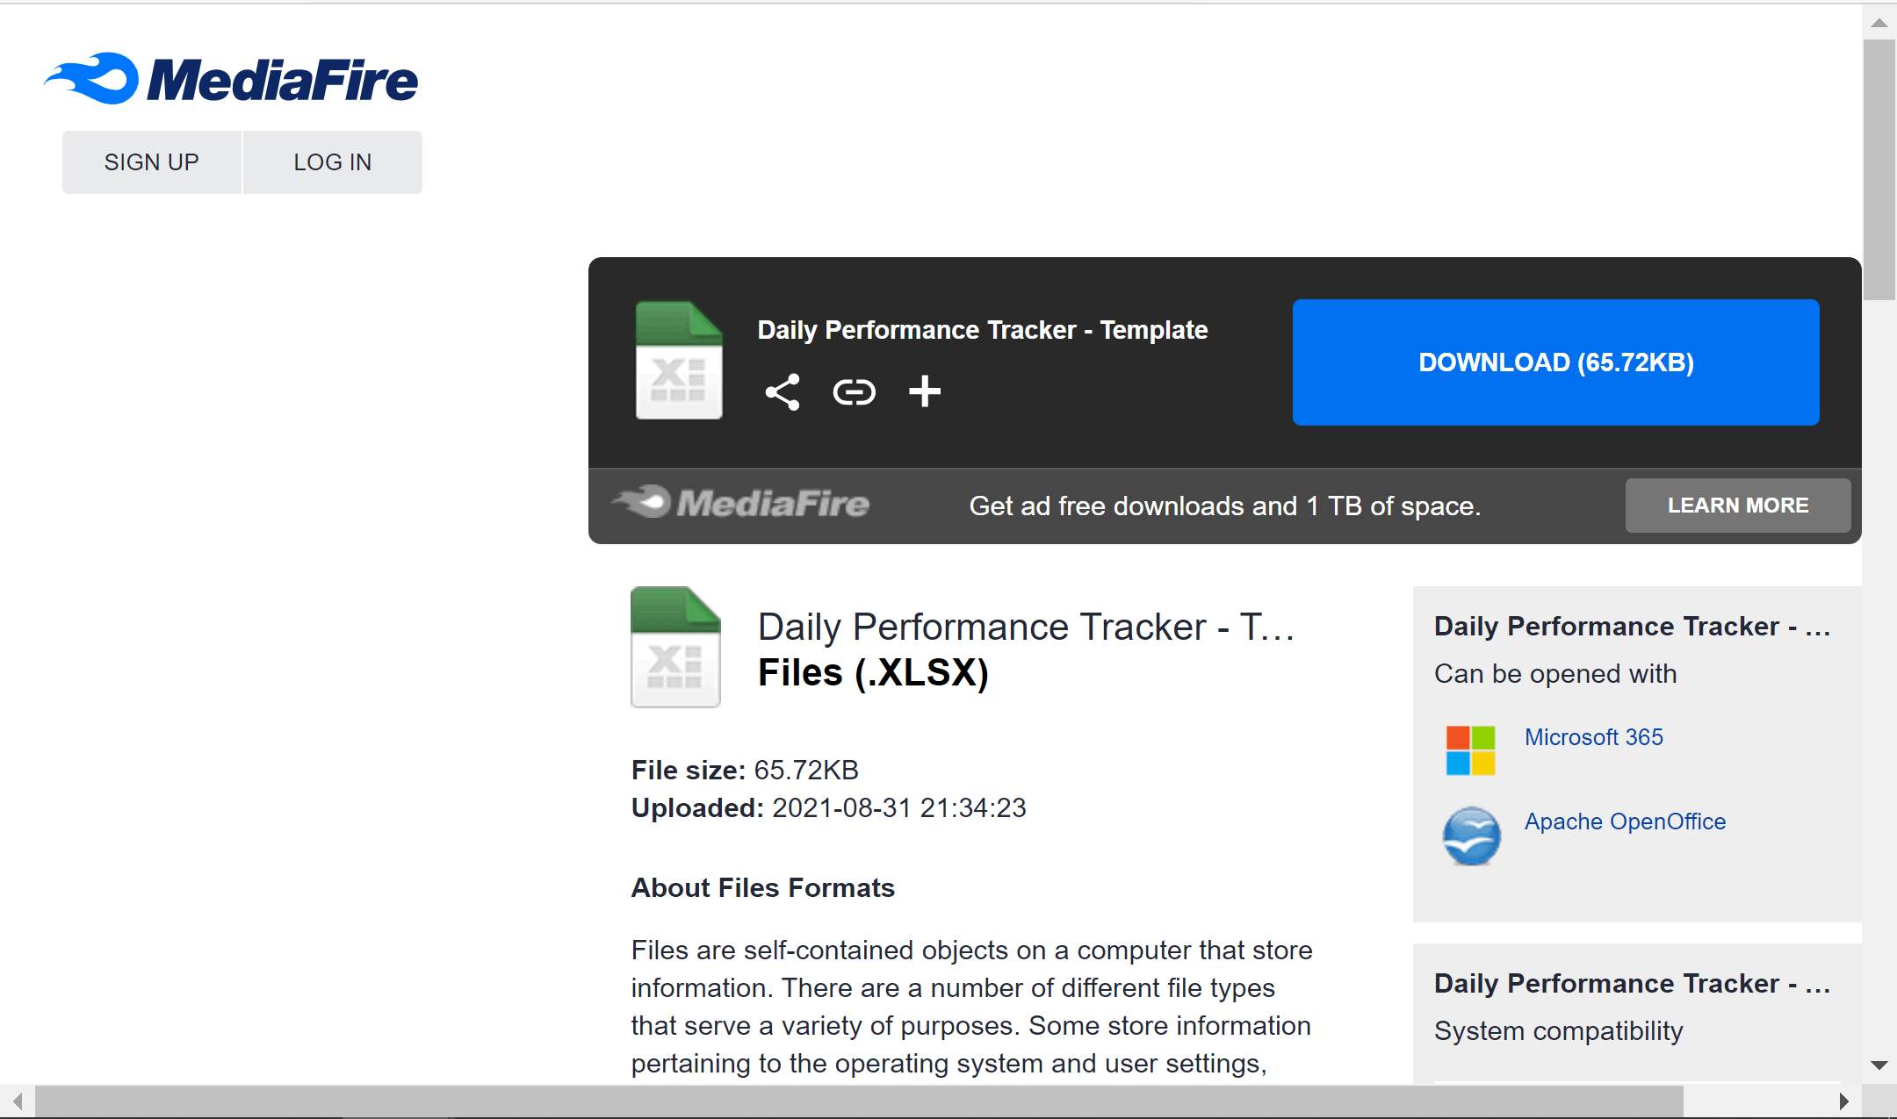Open the Apache OpenOffice link

(x=1626, y=821)
